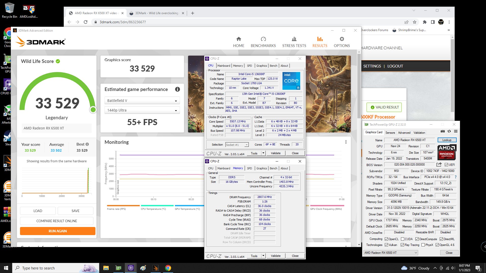Click the info icon for Estimated game performance

point(177,89)
